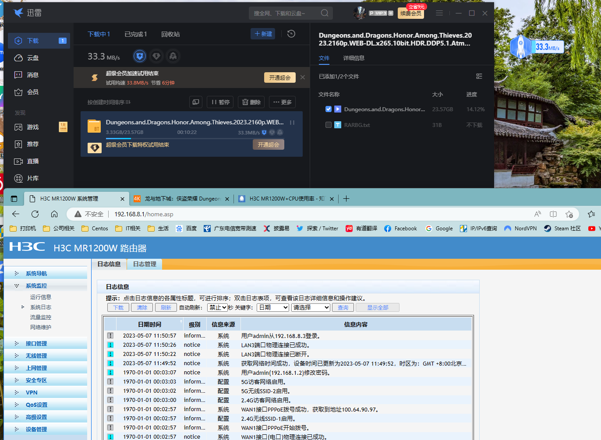Refresh the browser page
Image resolution: width=601 pixels, height=440 pixels.
click(35, 214)
